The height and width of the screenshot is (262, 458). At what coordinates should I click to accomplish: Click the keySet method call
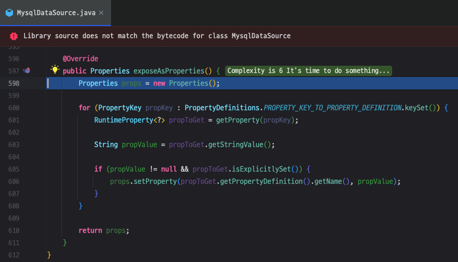(417, 108)
